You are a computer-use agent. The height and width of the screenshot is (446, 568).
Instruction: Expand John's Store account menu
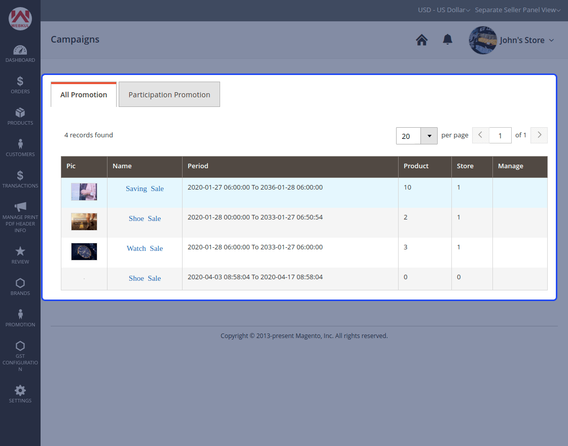pyautogui.click(x=527, y=40)
